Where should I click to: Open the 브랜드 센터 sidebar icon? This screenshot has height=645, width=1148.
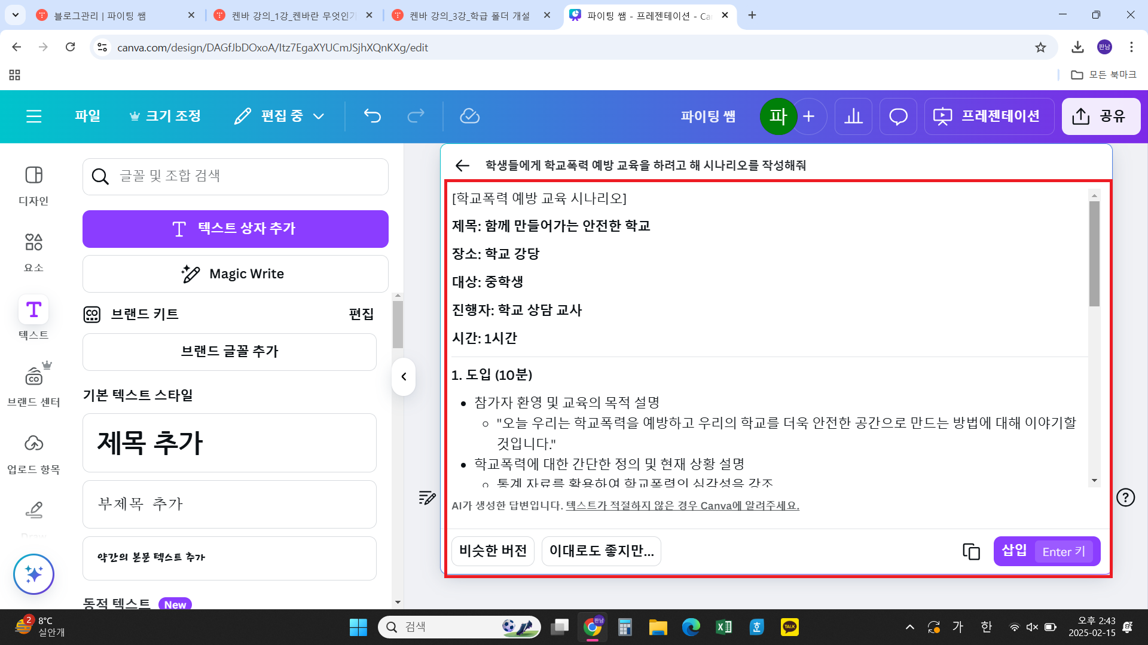(x=33, y=382)
